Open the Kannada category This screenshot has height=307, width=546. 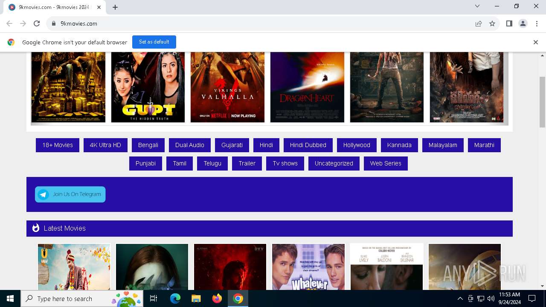coord(399,145)
